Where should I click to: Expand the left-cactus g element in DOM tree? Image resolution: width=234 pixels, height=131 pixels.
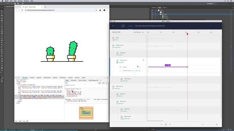pos(19,91)
